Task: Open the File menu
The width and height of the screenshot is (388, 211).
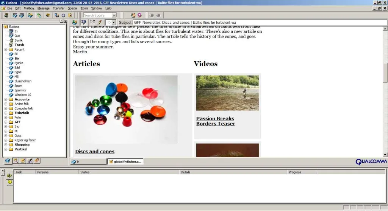Action: [9, 8]
